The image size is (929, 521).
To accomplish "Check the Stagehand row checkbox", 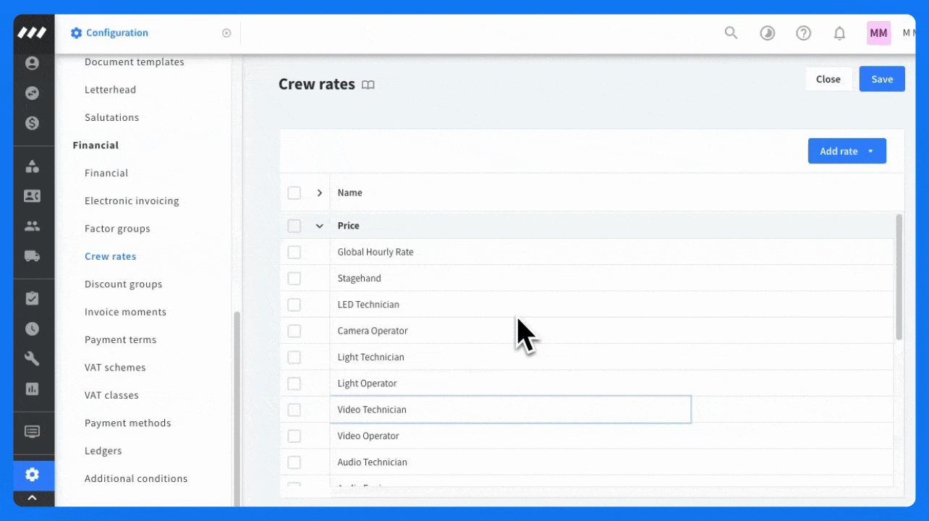I will click(294, 279).
